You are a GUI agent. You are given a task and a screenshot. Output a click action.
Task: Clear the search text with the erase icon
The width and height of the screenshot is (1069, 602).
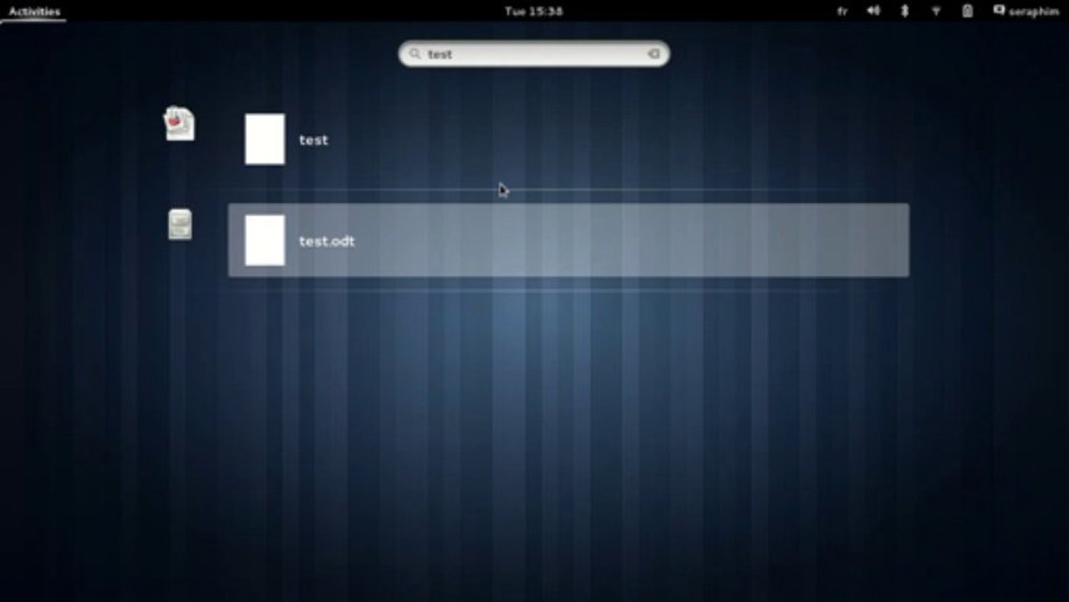click(654, 54)
